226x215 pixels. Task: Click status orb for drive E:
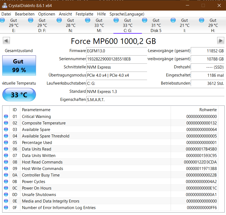coord(2,20)
